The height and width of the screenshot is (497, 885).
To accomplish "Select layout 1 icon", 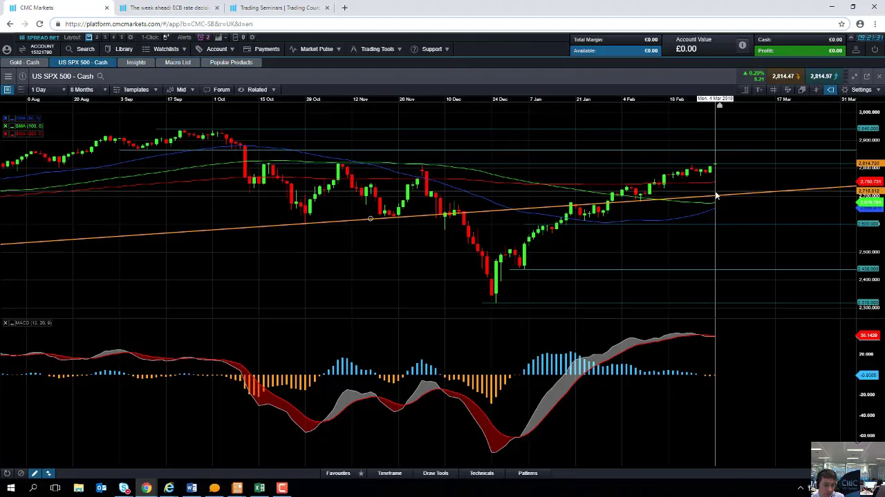I will pos(88,37).
